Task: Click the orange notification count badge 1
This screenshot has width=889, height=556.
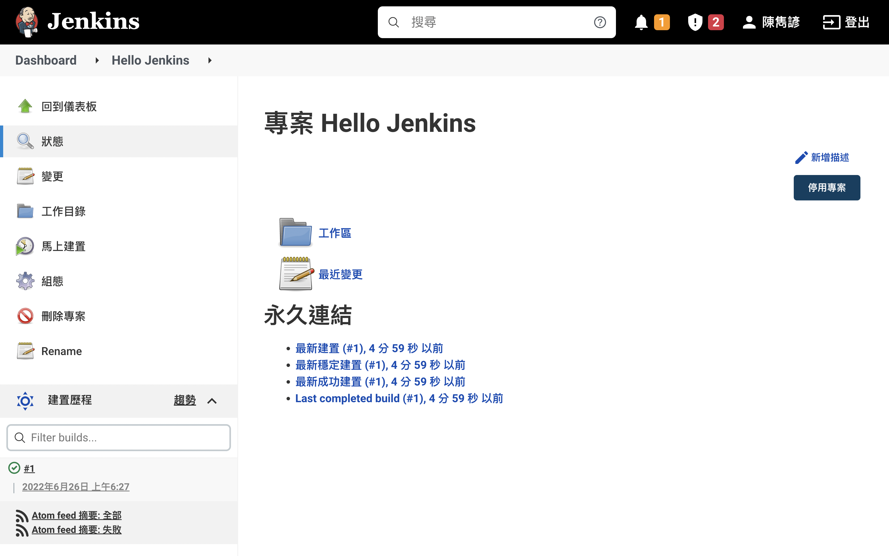Action: tap(662, 22)
